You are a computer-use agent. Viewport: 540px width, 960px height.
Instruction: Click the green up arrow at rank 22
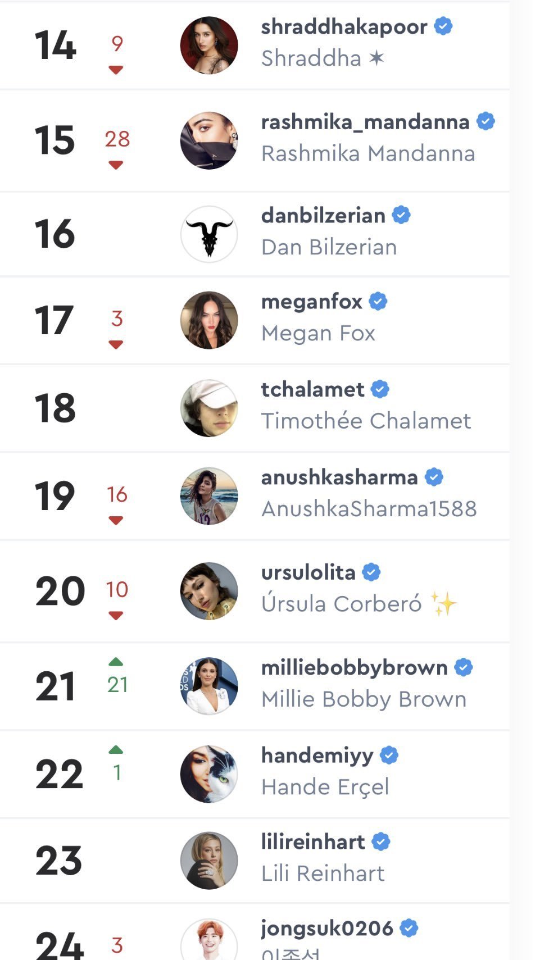click(x=116, y=749)
